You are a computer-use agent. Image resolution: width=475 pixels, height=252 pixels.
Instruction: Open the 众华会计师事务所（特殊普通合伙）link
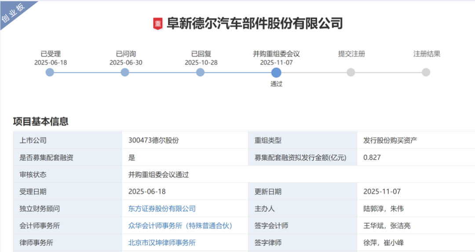click(180, 226)
